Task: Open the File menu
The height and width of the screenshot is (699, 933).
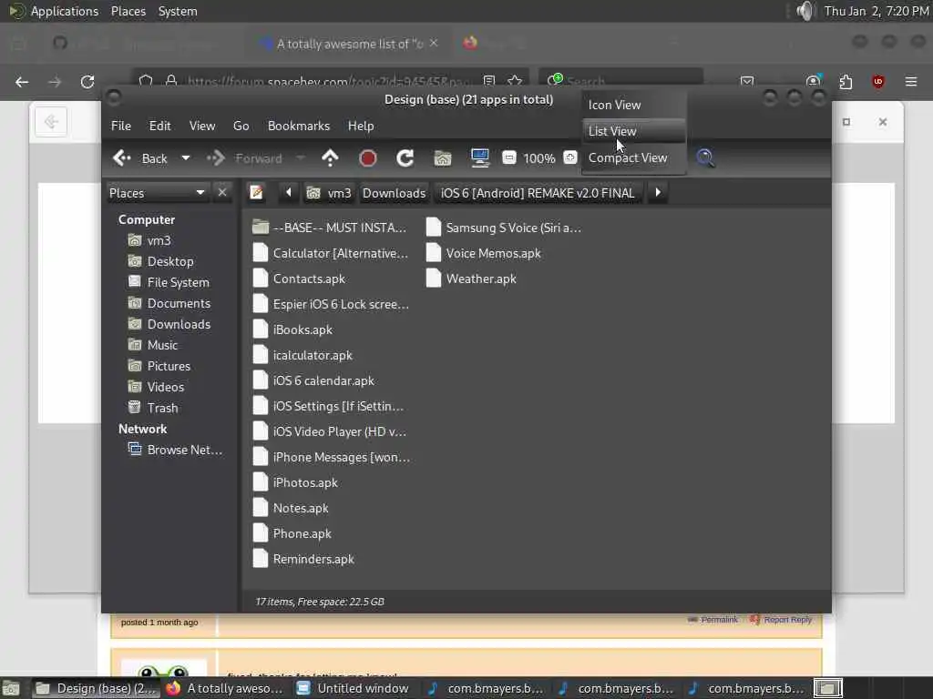Action: (x=121, y=126)
